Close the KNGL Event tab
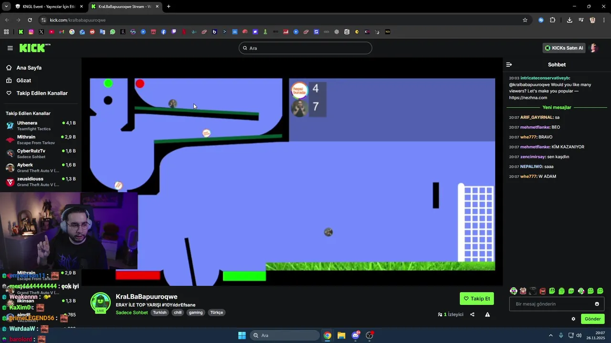Screen dimensions: 611x343 81,7
